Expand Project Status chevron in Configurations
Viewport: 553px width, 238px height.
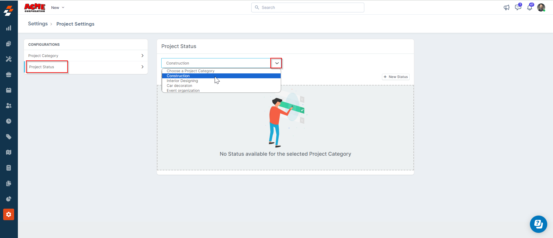(143, 67)
